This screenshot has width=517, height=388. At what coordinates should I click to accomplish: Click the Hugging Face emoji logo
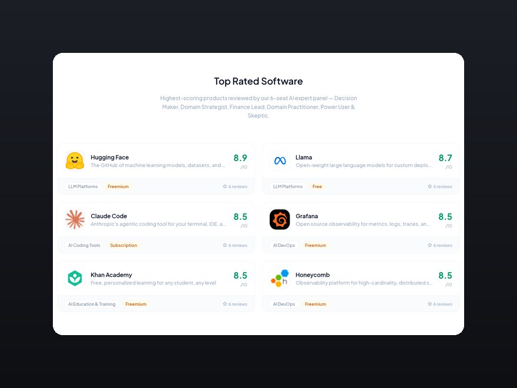click(x=75, y=160)
